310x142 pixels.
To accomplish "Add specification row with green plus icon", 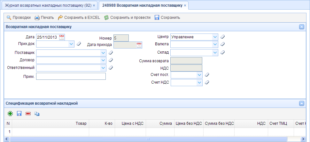I will [x=10, y=114].
